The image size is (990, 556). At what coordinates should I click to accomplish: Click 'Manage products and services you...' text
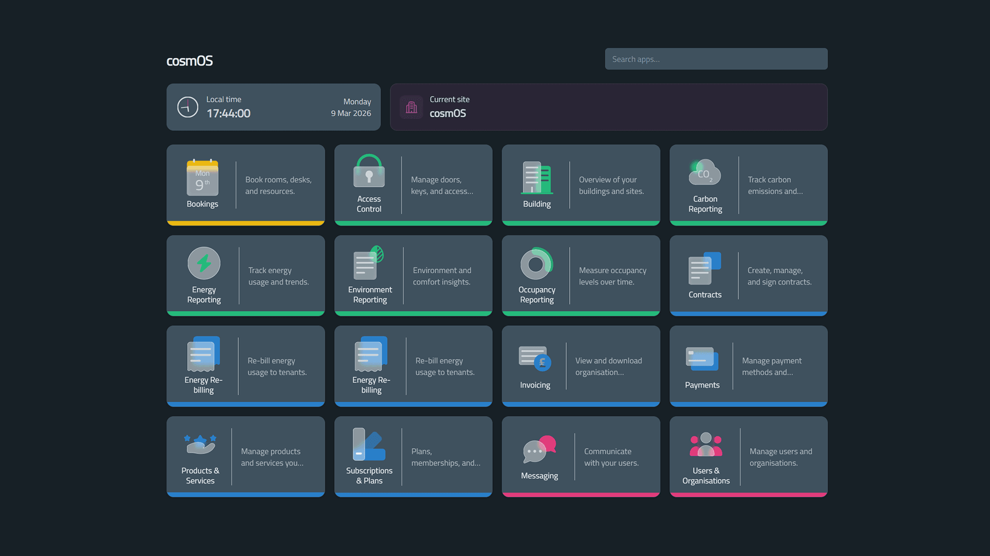point(272,457)
